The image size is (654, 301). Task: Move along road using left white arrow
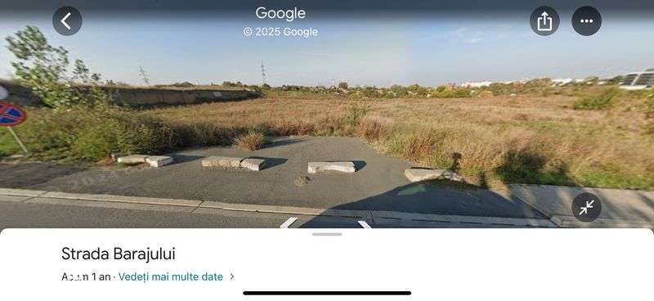pos(289,222)
